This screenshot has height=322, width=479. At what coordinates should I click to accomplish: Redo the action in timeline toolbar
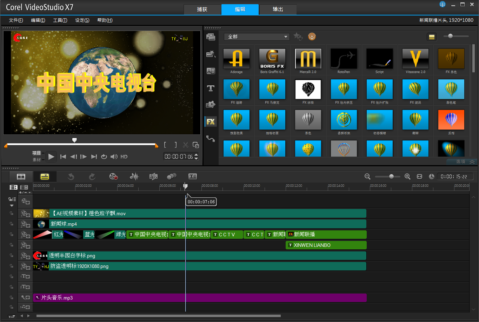(92, 177)
